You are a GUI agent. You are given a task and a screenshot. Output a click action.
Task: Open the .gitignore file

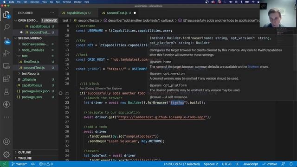click(29, 79)
